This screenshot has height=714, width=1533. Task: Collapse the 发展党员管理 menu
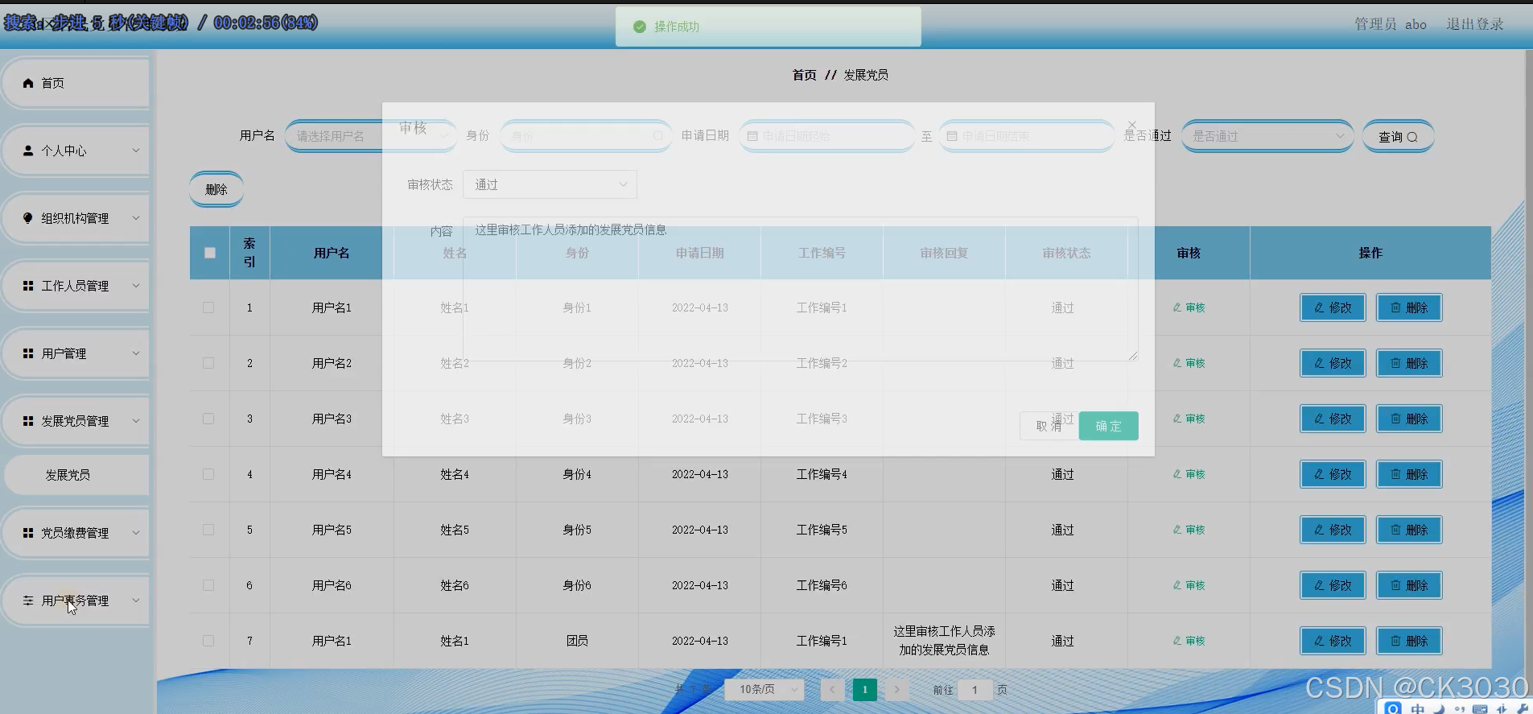point(76,421)
